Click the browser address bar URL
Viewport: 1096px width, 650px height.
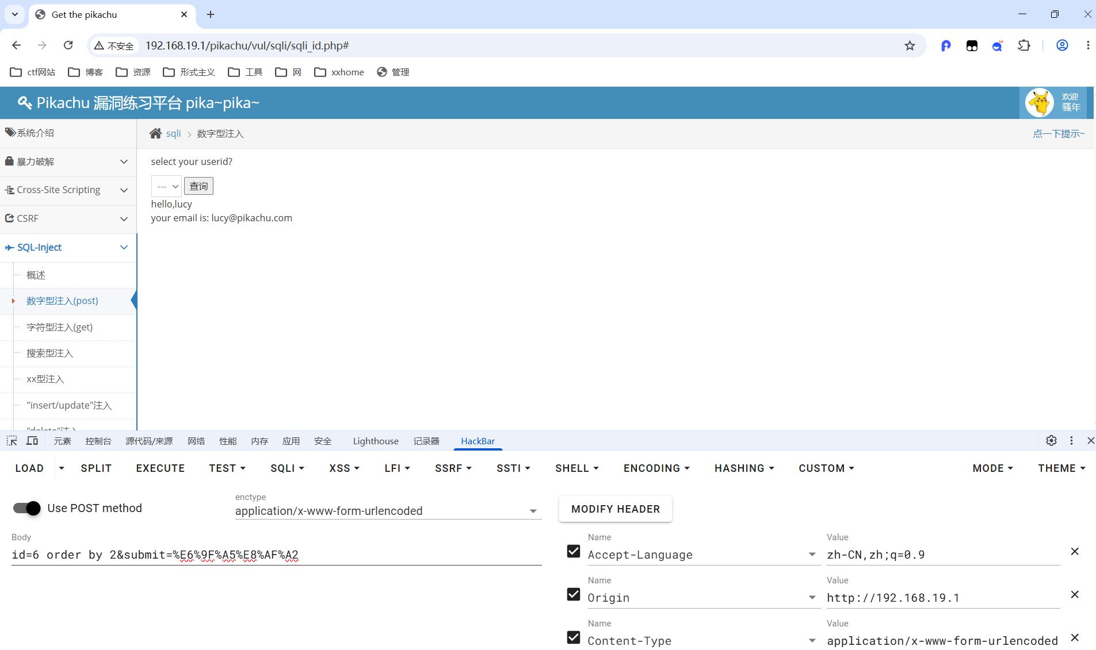(247, 45)
